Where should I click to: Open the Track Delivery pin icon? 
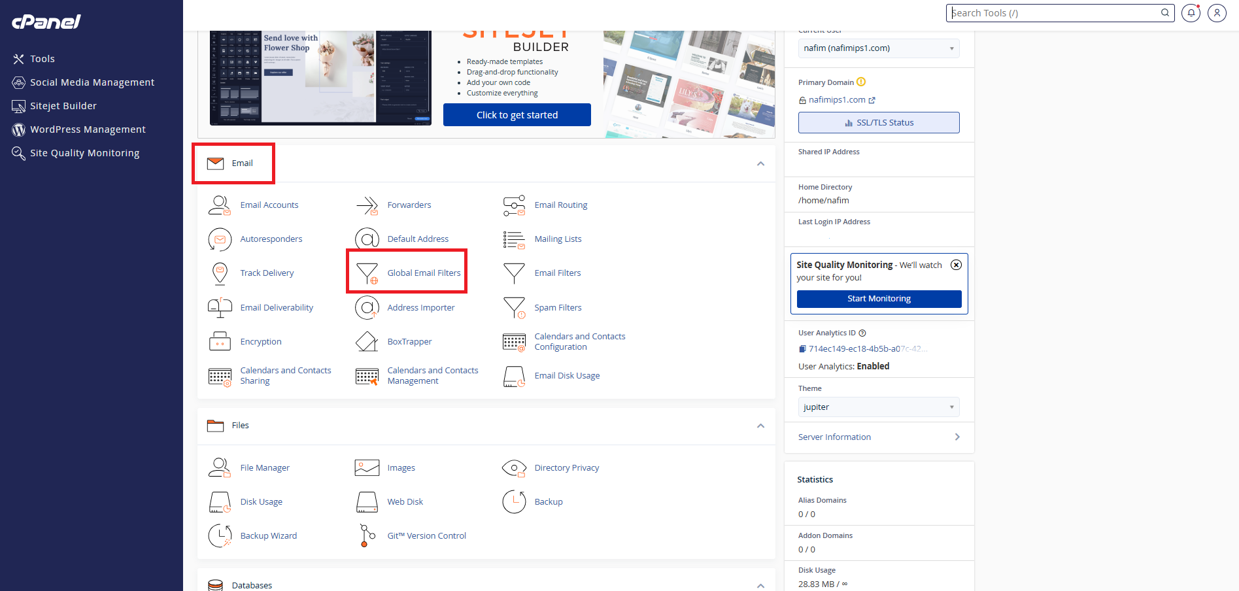coord(220,273)
